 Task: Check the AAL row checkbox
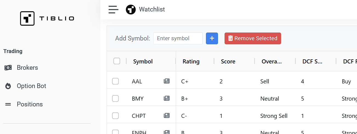click(115, 81)
